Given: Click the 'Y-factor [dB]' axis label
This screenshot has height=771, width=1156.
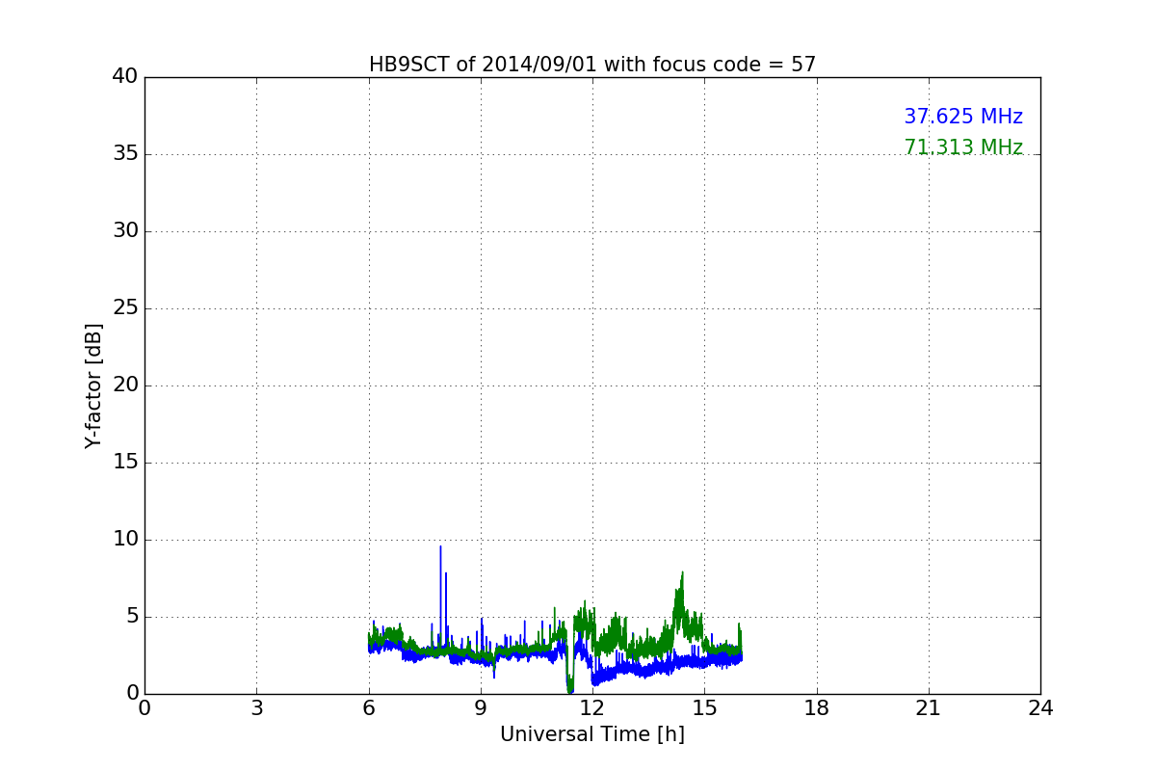Looking at the screenshot, I should pyautogui.click(x=93, y=385).
